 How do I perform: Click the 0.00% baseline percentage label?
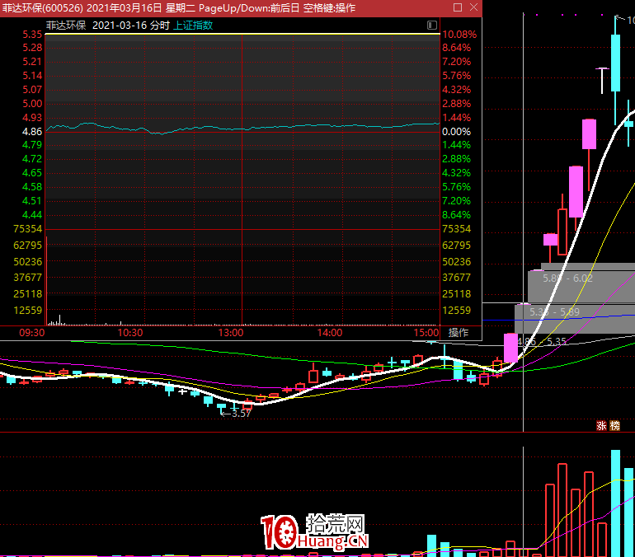click(456, 132)
